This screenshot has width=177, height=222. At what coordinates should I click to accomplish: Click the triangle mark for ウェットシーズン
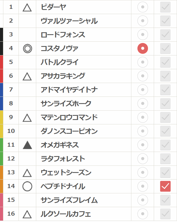tap(27, 173)
